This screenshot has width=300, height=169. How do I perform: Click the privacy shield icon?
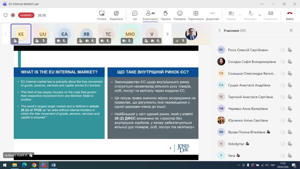click(6, 15)
